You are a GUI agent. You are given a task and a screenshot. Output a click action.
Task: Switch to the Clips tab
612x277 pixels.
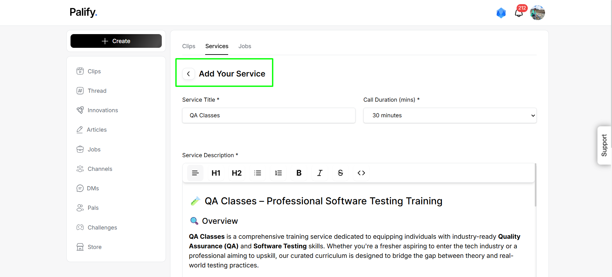coord(189,46)
